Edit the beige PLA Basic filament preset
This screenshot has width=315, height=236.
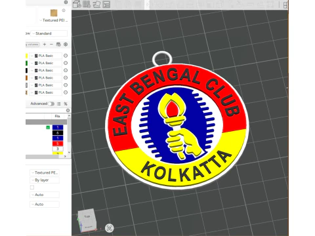pyautogui.click(x=66, y=92)
